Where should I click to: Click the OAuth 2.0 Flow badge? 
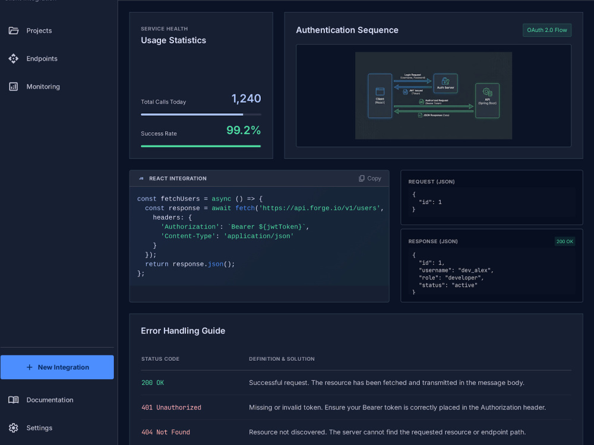(x=547, y=30)
